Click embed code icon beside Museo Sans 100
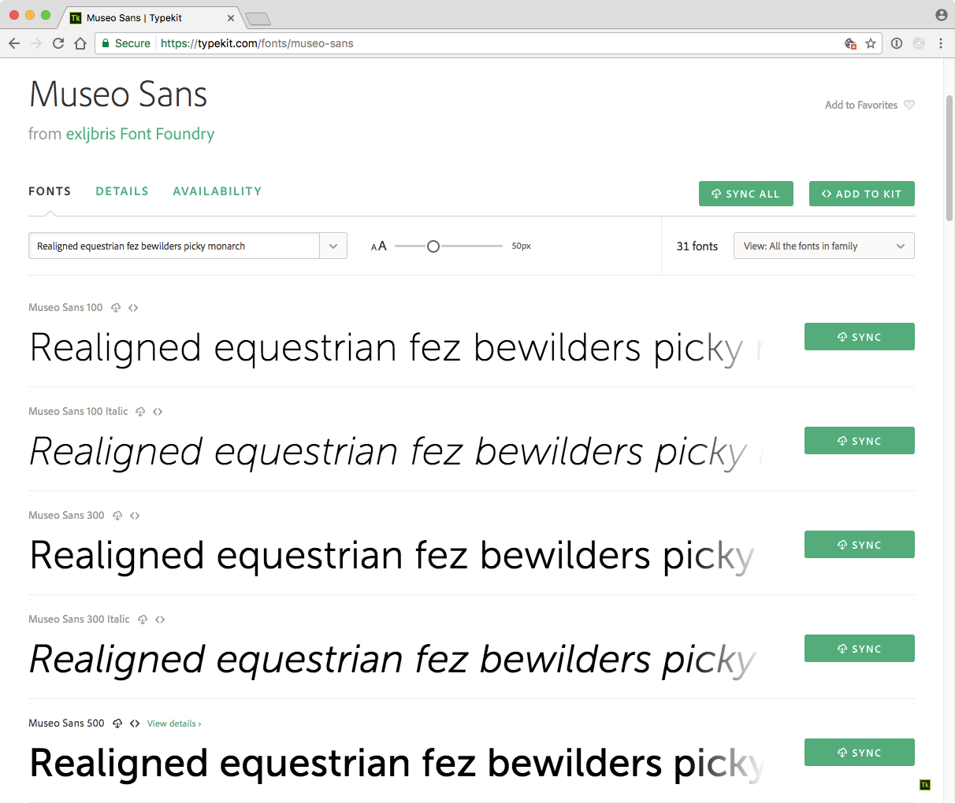 [x=133, y=308]
